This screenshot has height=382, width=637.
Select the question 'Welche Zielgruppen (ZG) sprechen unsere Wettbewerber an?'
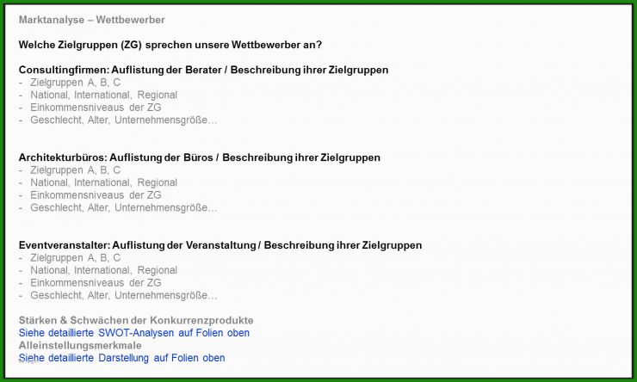pos(170,45)
